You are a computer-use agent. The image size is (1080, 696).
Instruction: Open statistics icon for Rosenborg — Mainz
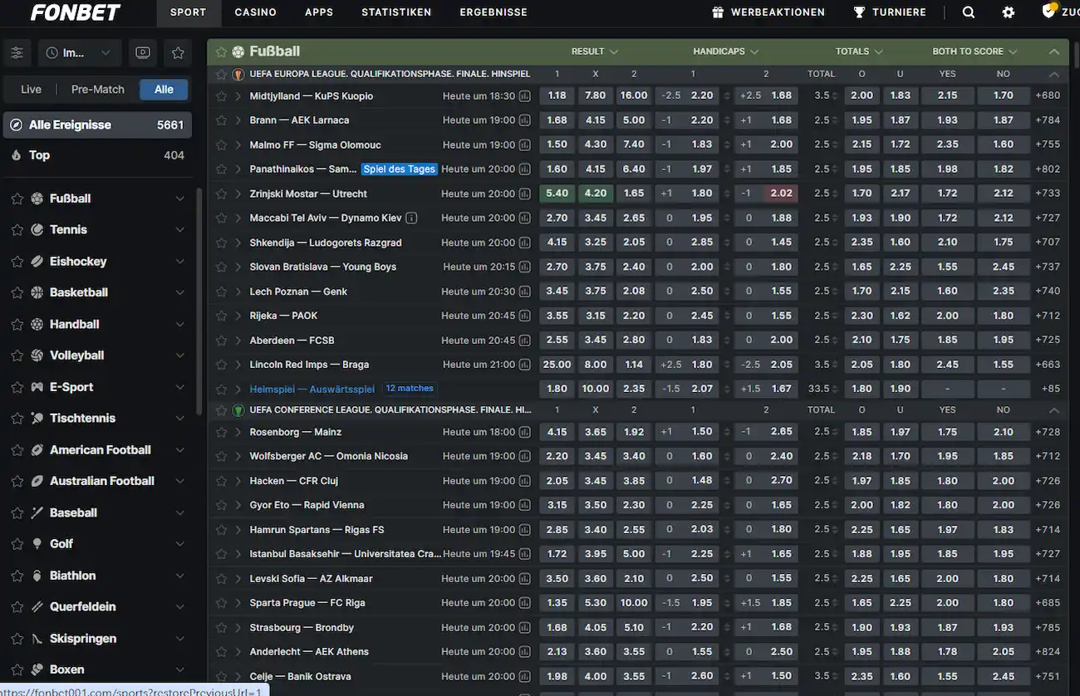pyautogui.click(x=525, y=432)
